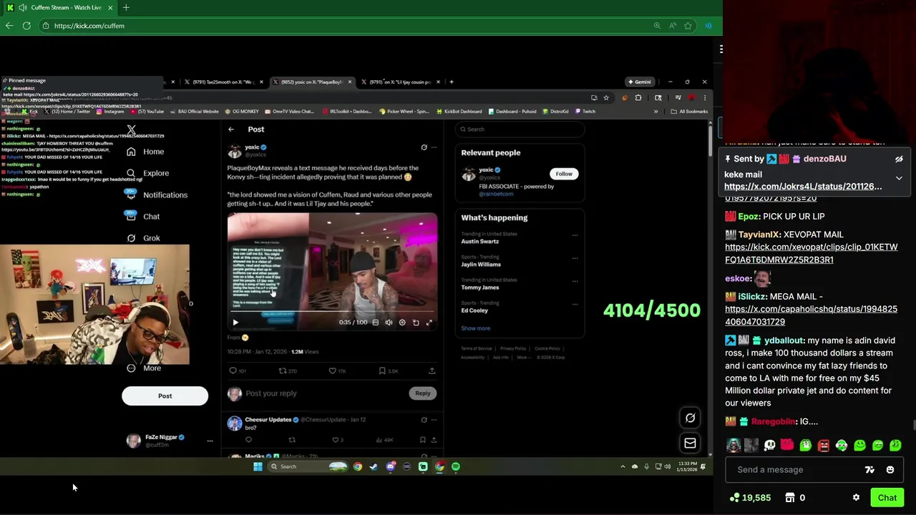Open a new outer browser tab
Viewport: 916px width, 515px height.
click(x=126, y=7)
